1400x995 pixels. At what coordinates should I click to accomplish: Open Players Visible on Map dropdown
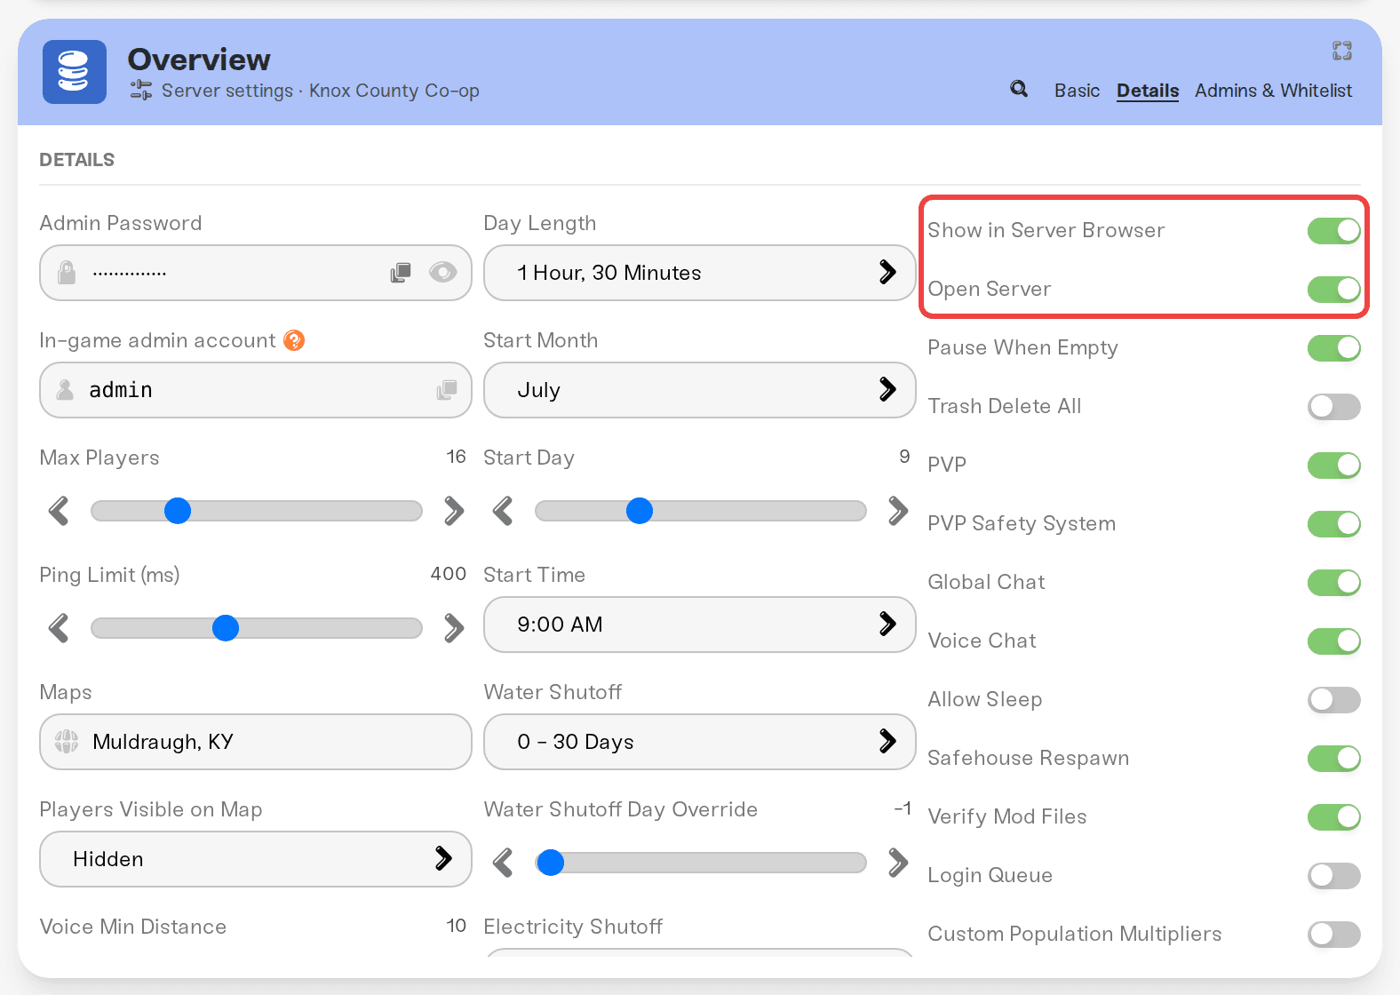tap(256, 859)
